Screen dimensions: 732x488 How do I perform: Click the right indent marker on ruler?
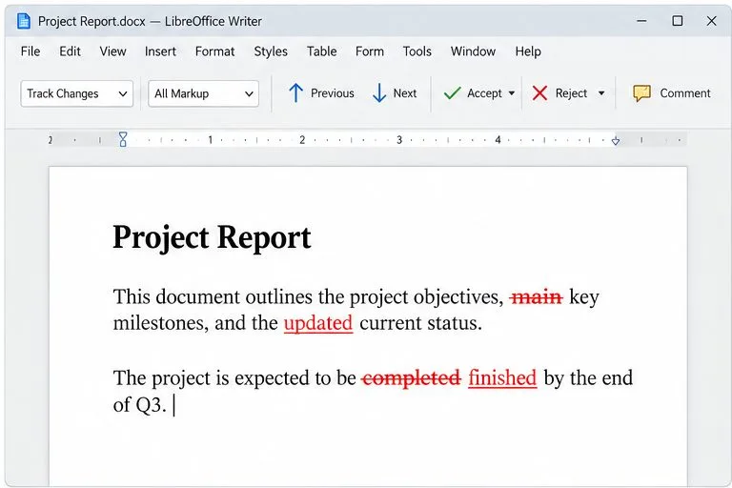point(616,140)
